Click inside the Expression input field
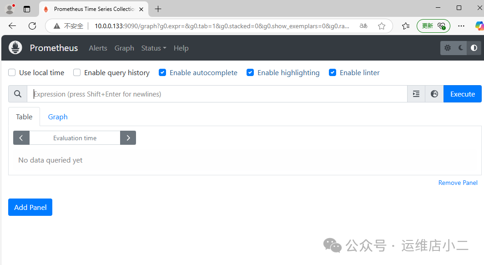Image resolution: width=484 pixels, height=265 pixels. pyautogui.click(x=182, y=94)
